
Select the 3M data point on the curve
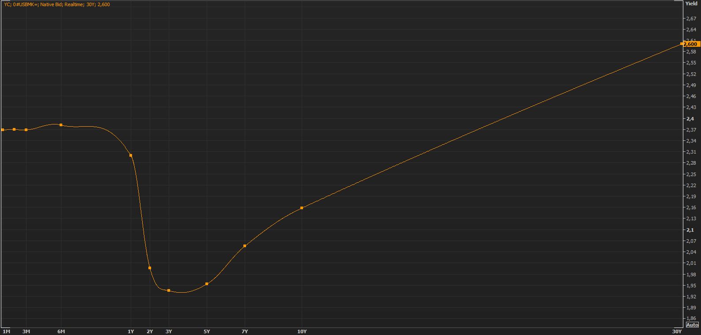pos(26,130)
